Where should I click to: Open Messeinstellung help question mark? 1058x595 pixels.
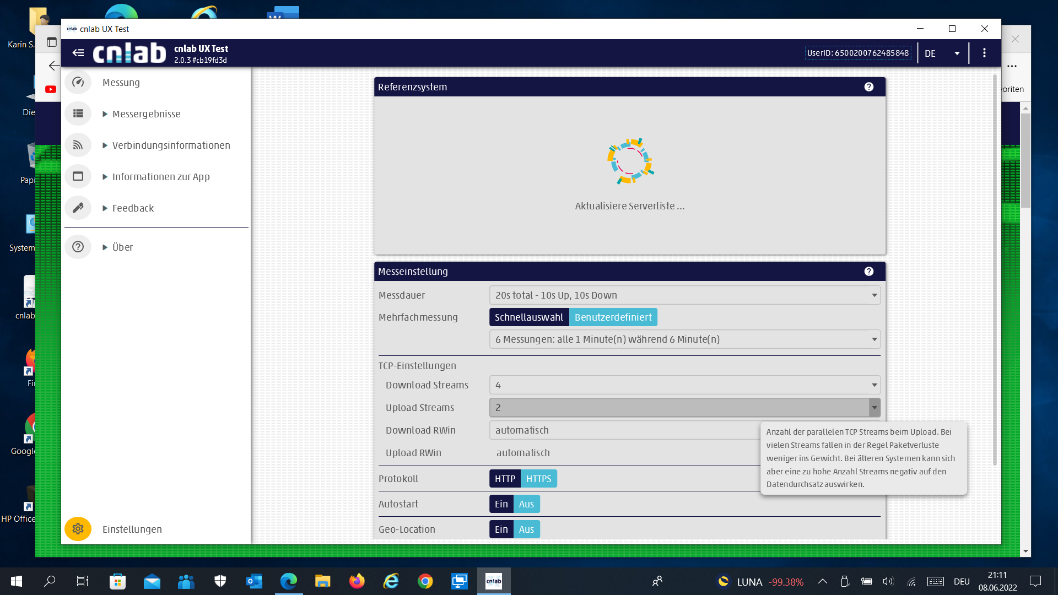tap(869, 272)
